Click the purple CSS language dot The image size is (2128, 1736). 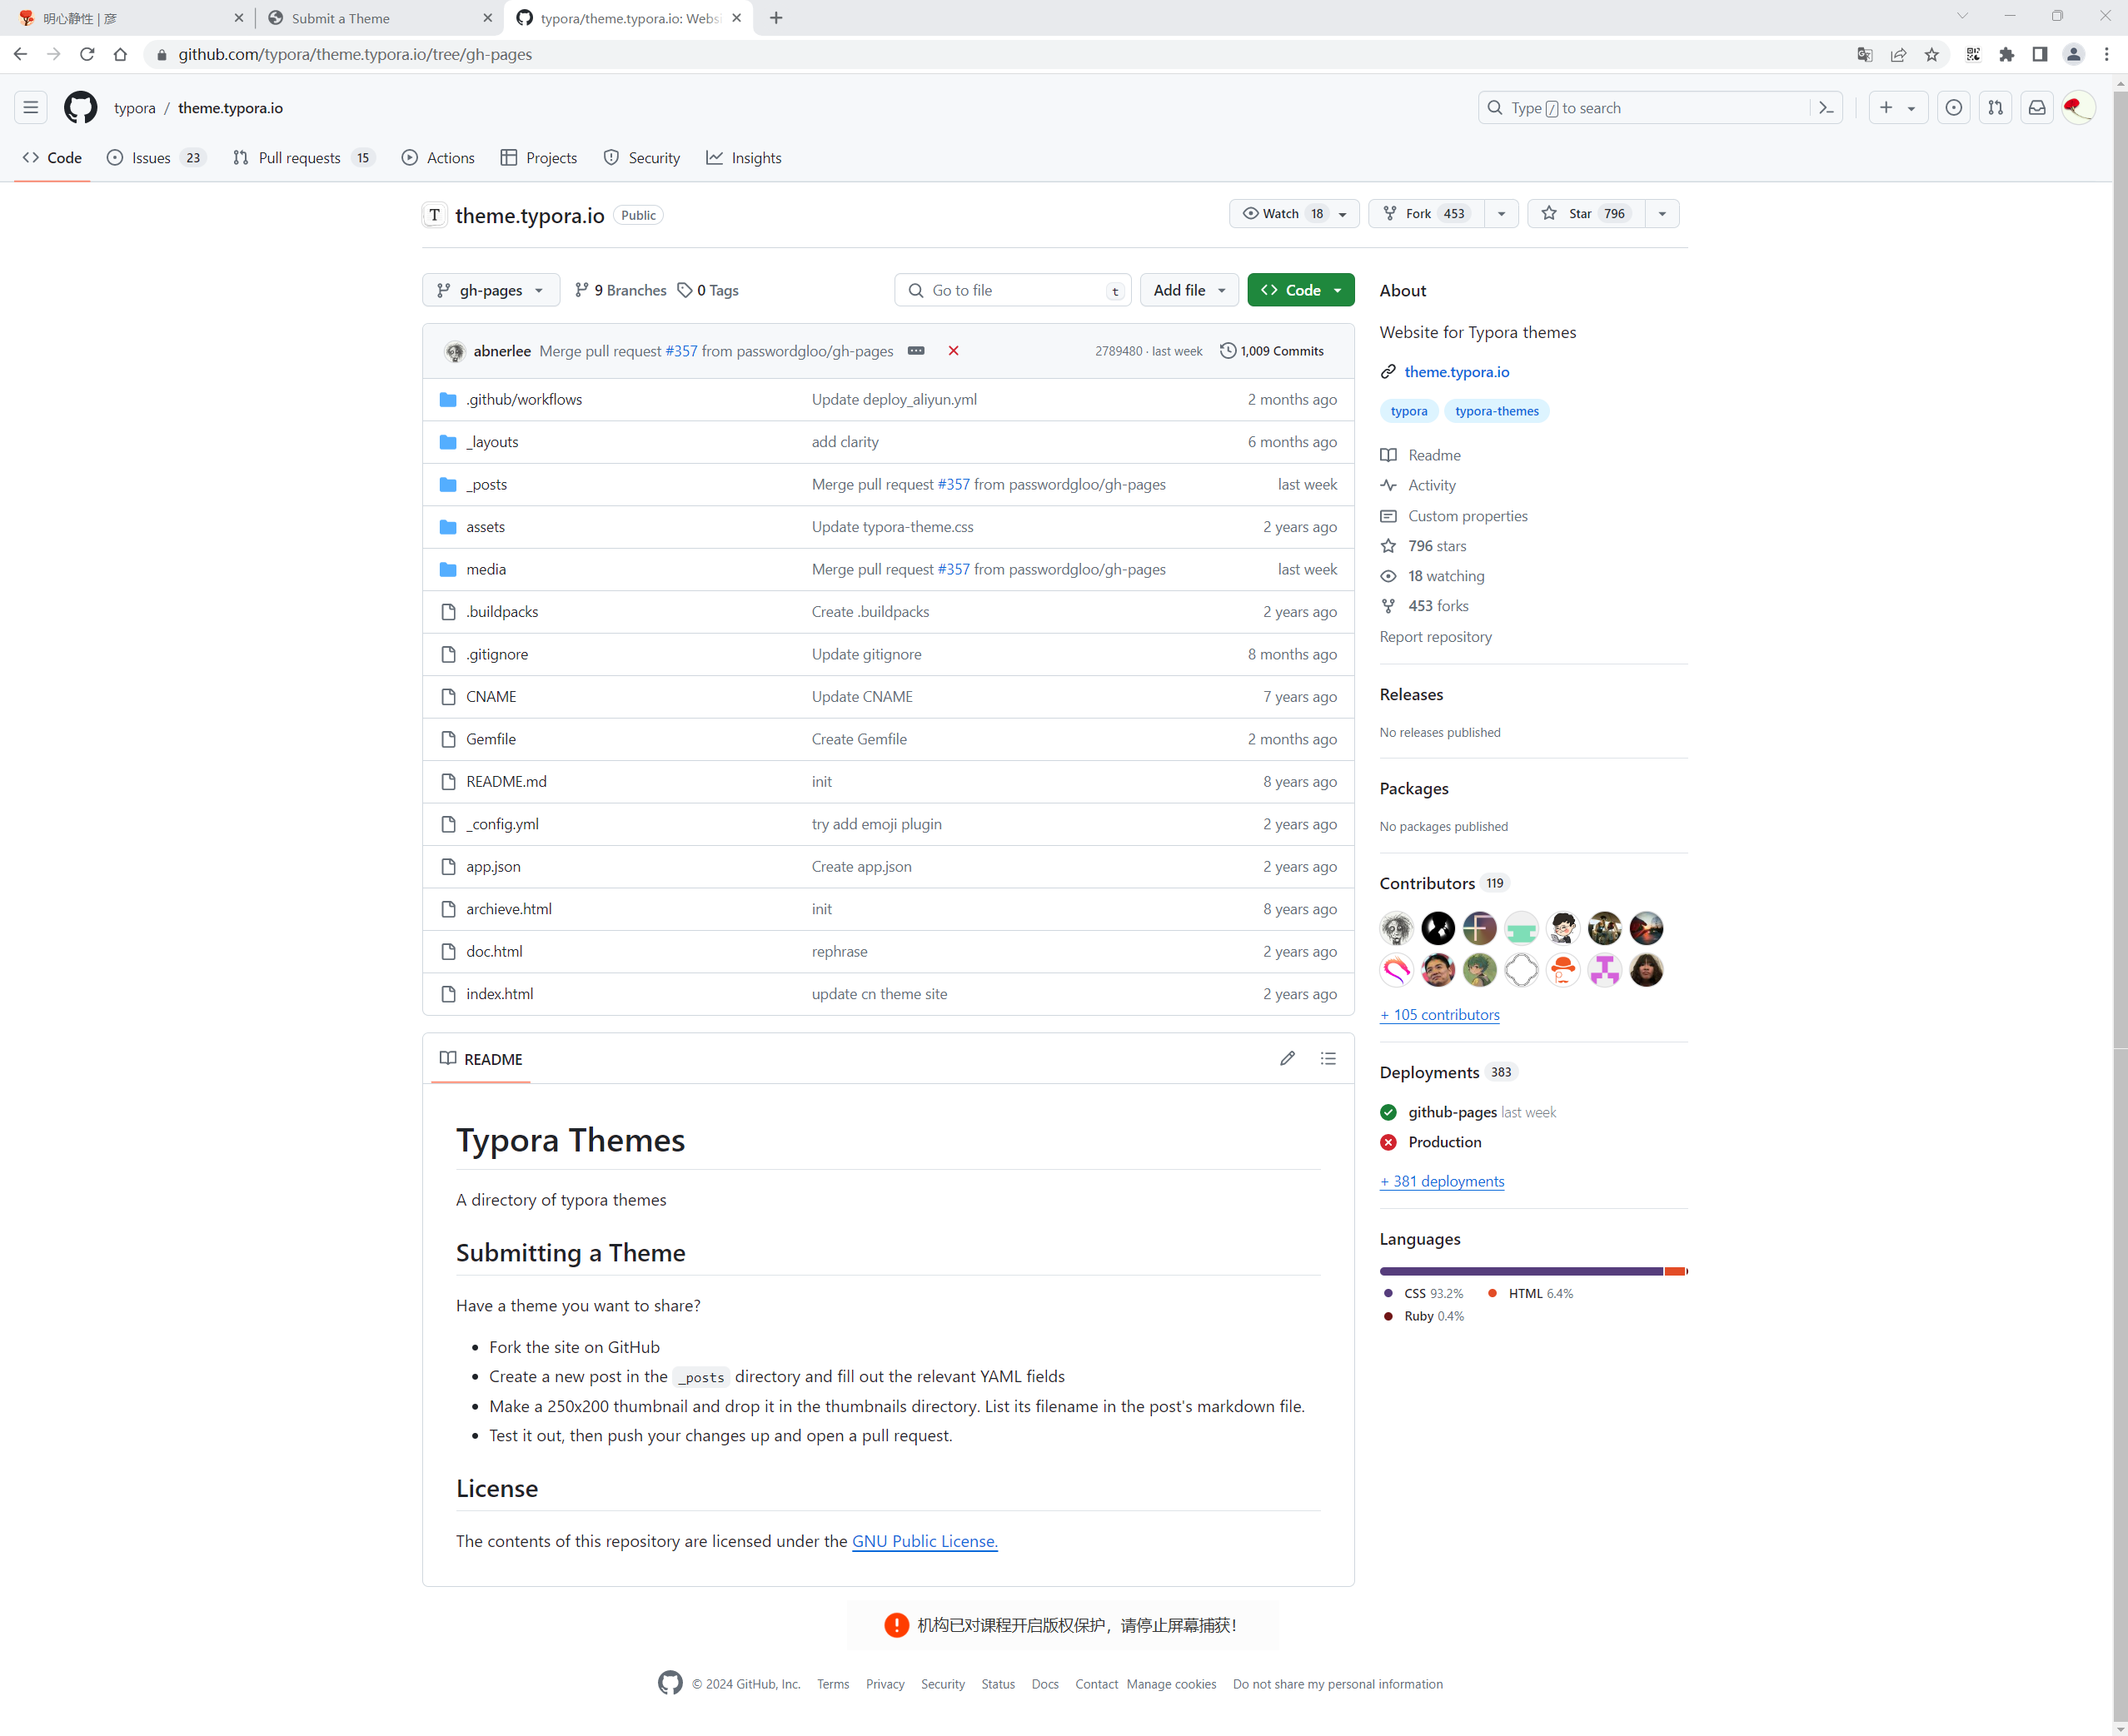point(1388,1293)
